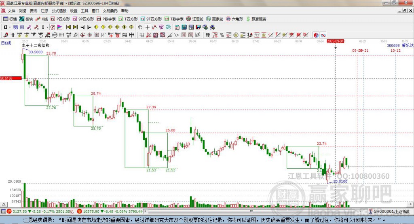Open the 赢家轮 tool
Image resolution: width=414 pixels, height=224 pixels.
point(215,19)
